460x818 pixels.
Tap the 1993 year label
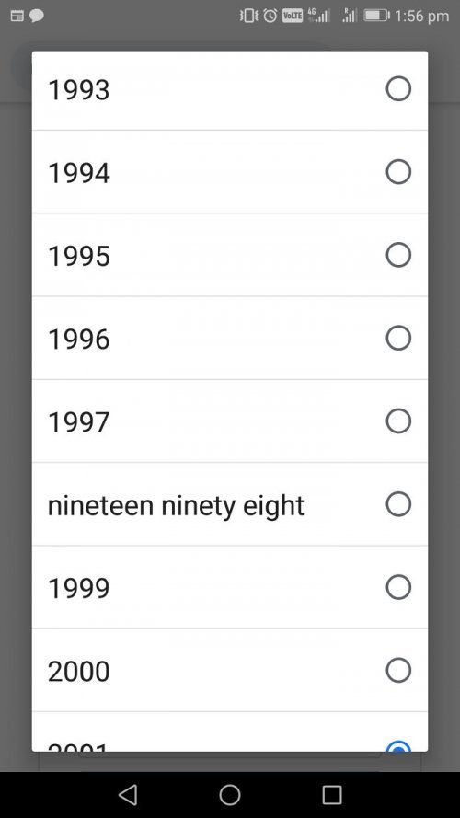79,90
